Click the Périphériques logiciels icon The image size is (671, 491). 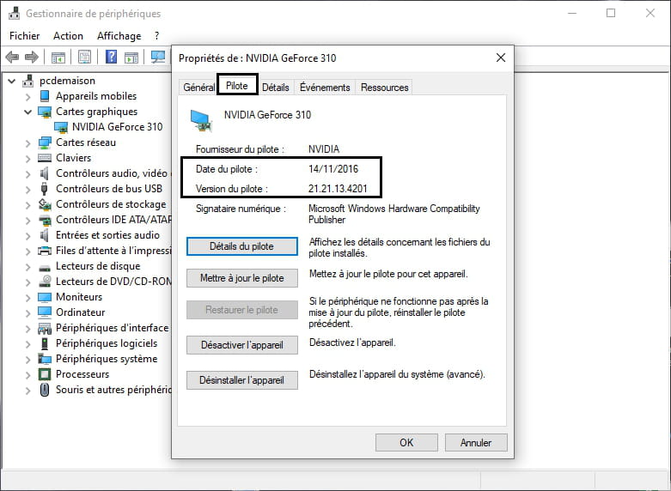[x=45, y=343]
